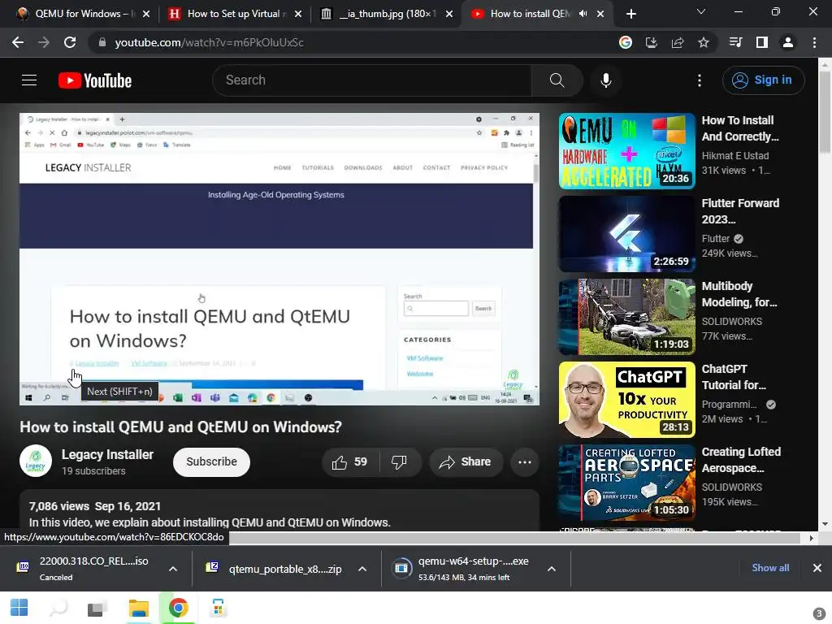Open the media control toolbar icon
832x624 pixels.
click(736, 42)
